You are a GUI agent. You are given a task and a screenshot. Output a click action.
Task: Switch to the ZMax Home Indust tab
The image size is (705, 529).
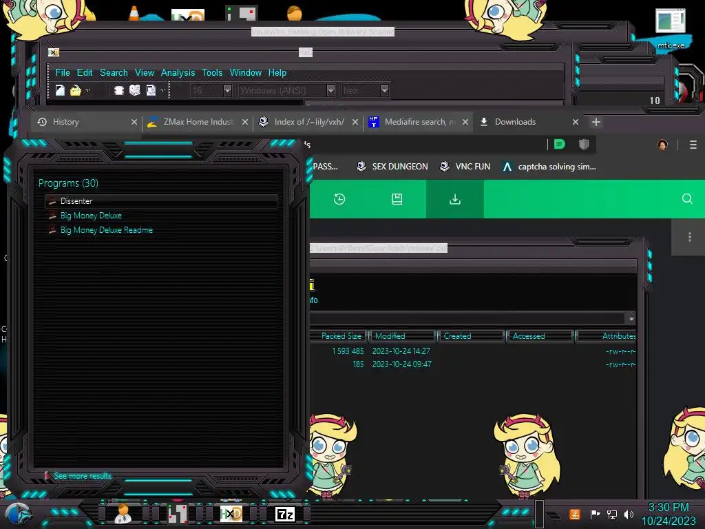[x=198, y=122]
